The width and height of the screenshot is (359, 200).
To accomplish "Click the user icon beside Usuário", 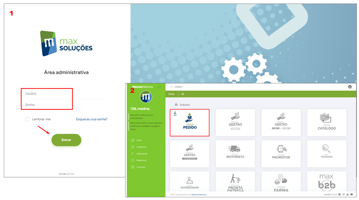I will click(171, 87).
